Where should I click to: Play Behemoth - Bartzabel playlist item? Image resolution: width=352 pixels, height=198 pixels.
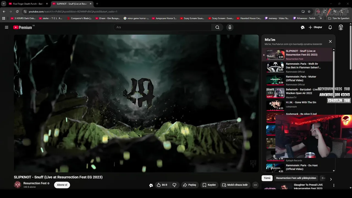[297, 93]
